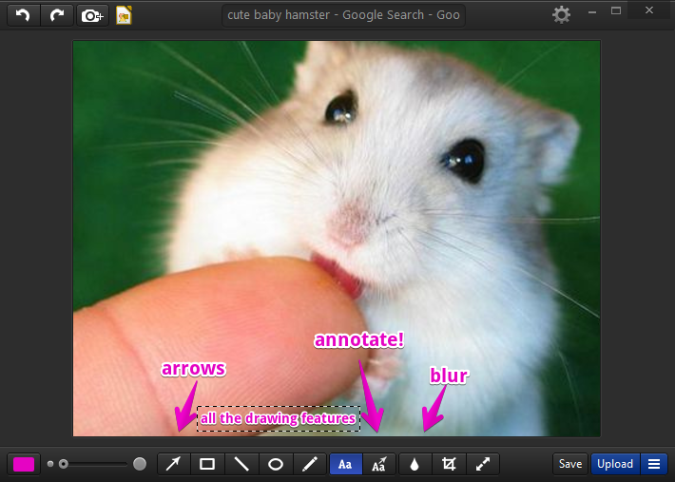
Task: Select the 'annotate!' text annotation
Action: point(359,339)
